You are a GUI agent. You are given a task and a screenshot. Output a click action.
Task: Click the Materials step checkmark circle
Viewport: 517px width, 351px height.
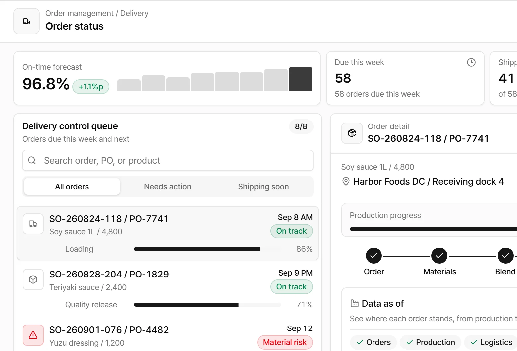[439, 256]
